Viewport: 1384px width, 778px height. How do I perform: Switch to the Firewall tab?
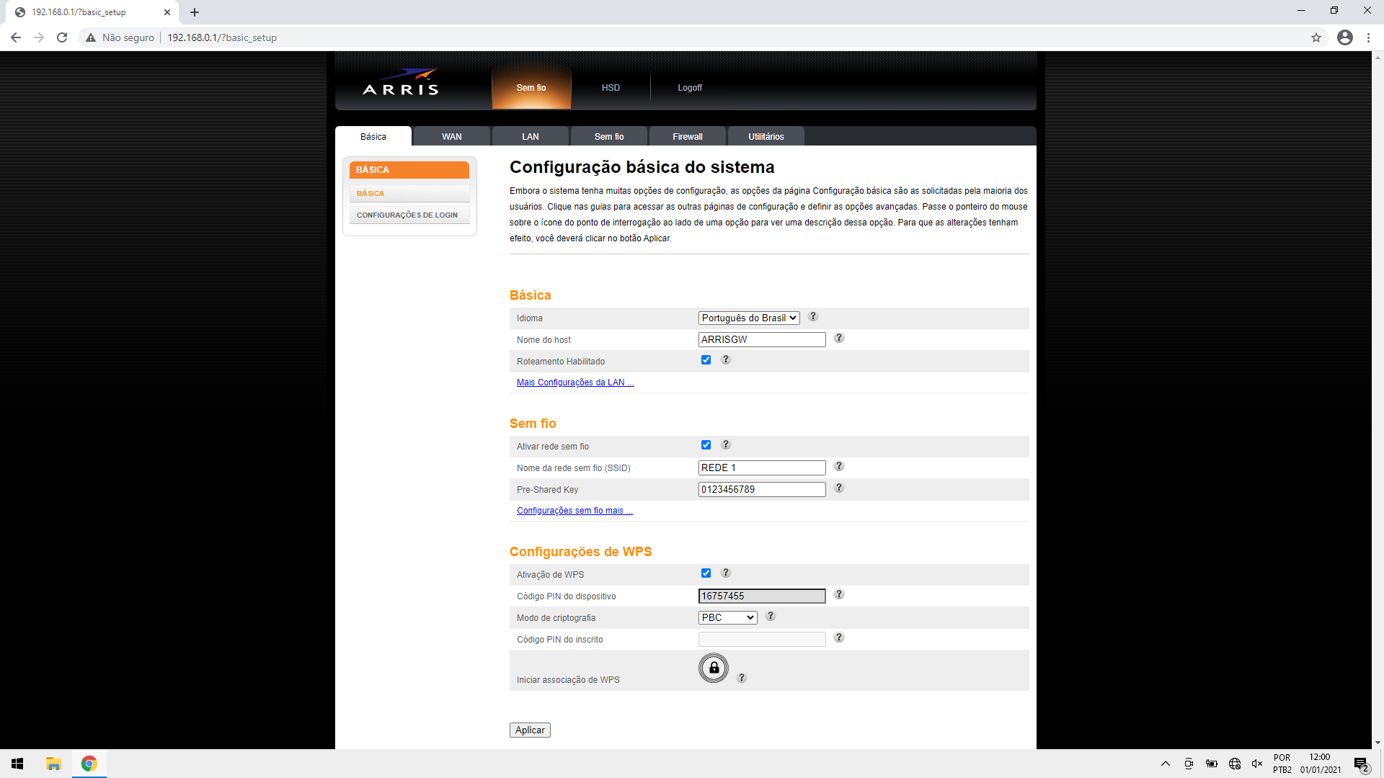coord(688,136)
